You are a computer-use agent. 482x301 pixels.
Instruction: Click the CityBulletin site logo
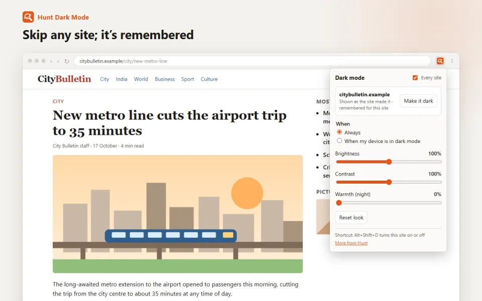(x=64, y=79)
